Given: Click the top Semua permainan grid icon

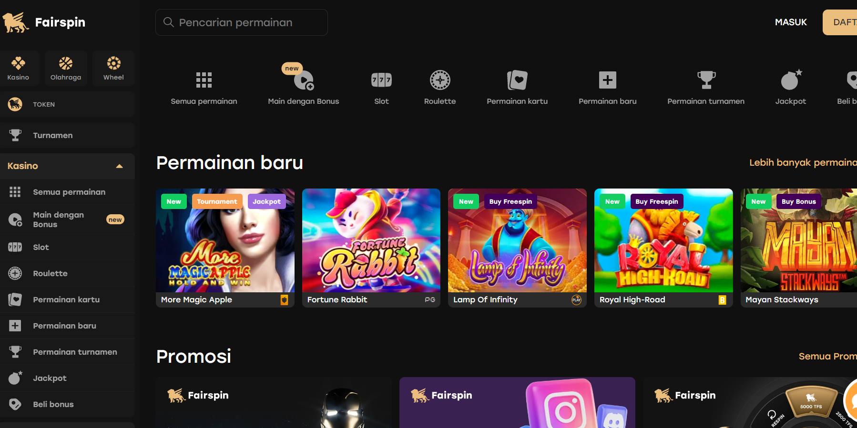Looking at the screenshot, I should (x=204, y=80).
